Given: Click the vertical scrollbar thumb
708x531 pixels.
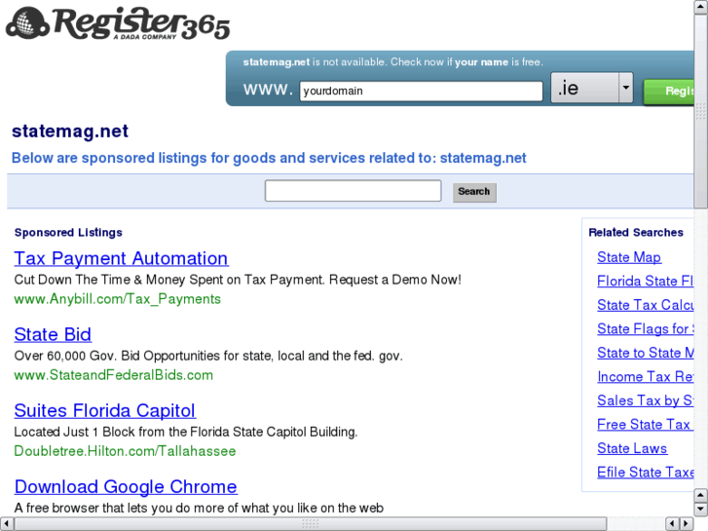Looking at the screenshot, I should (x=700, y=111).
